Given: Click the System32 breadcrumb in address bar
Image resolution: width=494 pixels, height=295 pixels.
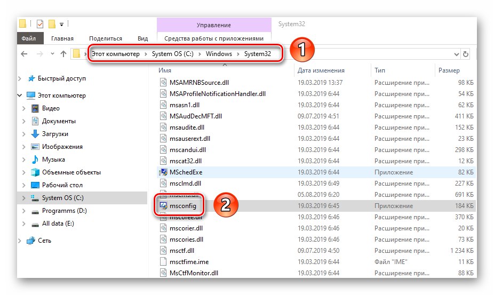Looking at the screenshot, I should pos(257,54).
